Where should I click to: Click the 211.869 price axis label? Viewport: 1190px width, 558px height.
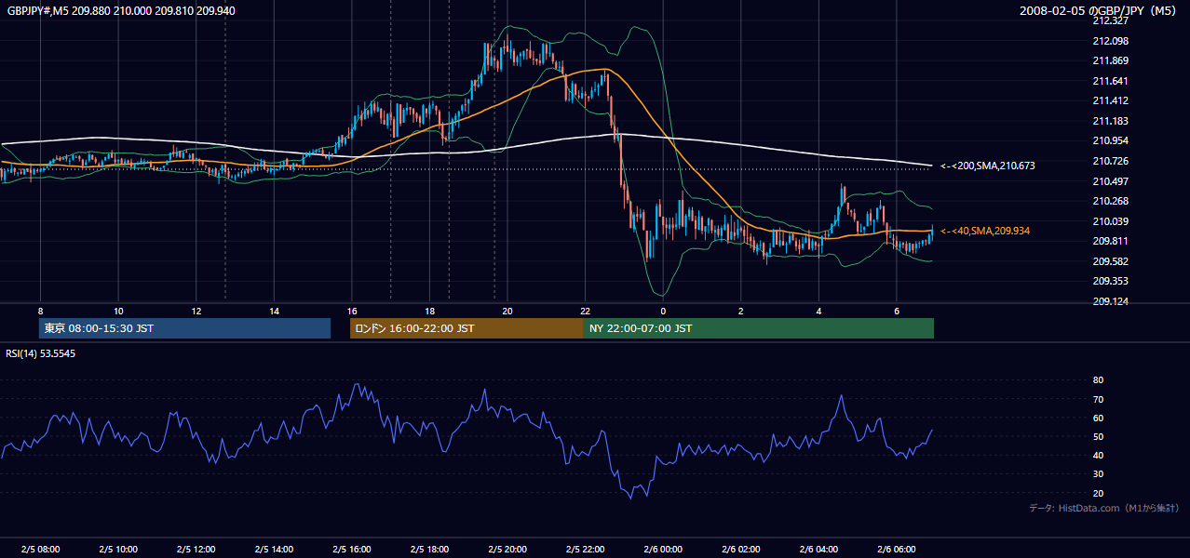click(x=1110, y=60)
